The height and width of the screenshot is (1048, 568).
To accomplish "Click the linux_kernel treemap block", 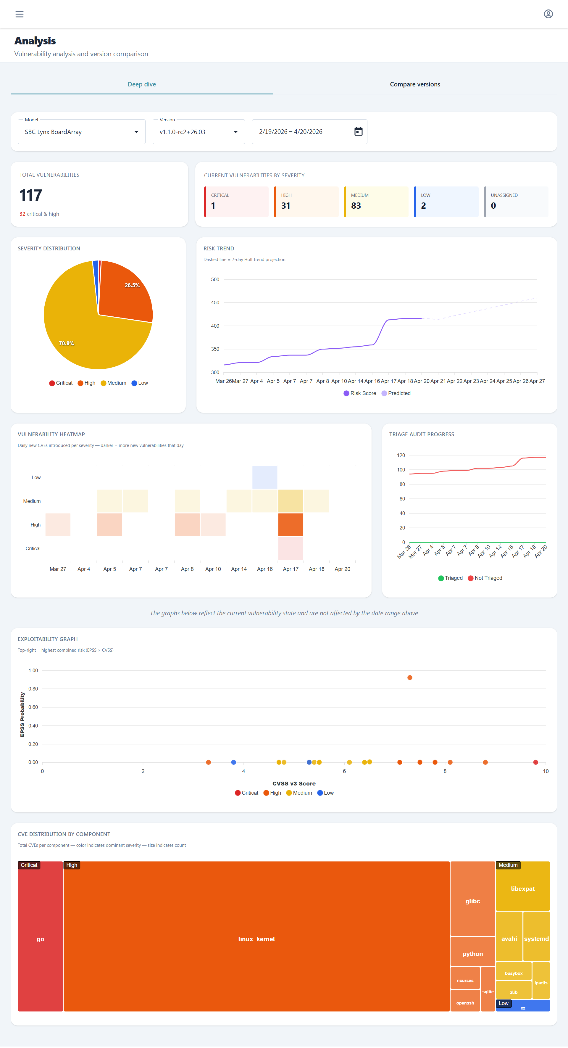I will tap(256, 938).
